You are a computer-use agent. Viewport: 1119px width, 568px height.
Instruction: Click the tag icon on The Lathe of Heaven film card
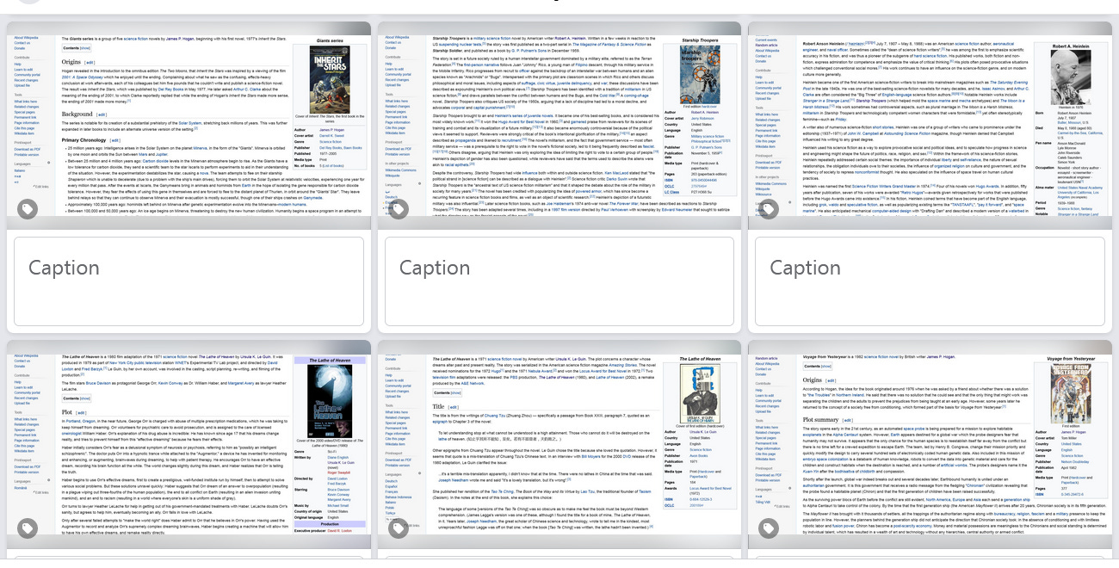pos(28,528)
